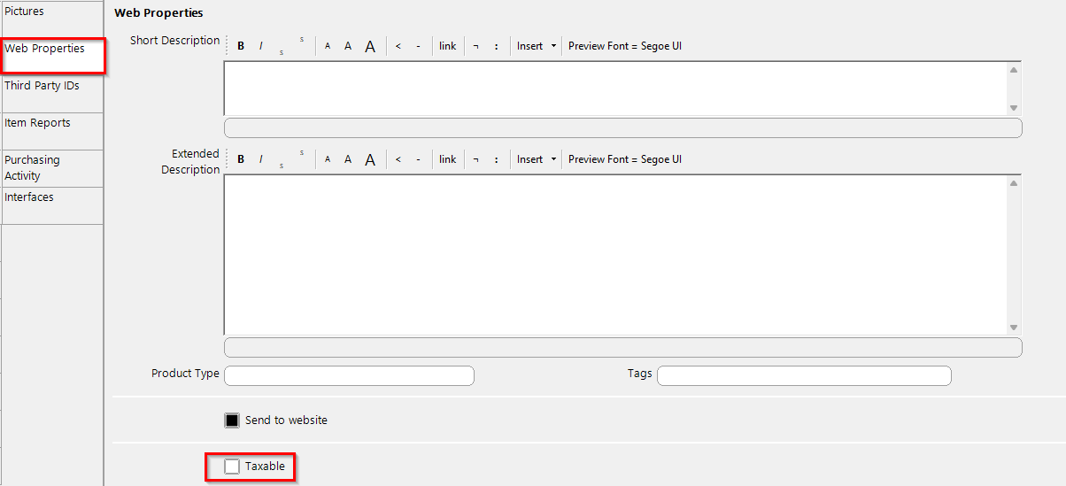
Task: Click bold in Extended Description toolbar
Action: (241, 159)
